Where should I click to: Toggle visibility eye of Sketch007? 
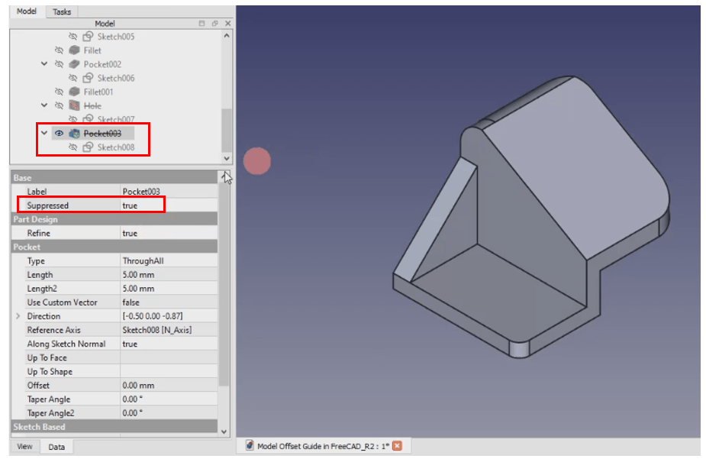73,119
